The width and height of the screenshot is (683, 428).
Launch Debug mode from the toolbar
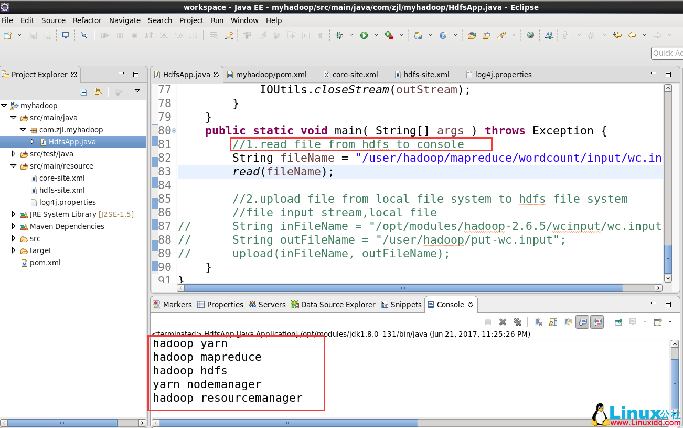pos(340,35)
